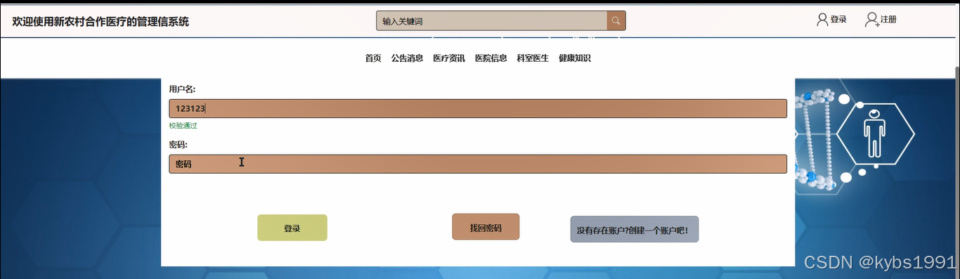Click the site title 欢迎使用新农村合作医疗的管理信系统

pyautogui.click(x=100, y=22)
